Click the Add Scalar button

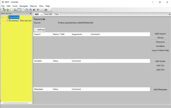[160, 61]
